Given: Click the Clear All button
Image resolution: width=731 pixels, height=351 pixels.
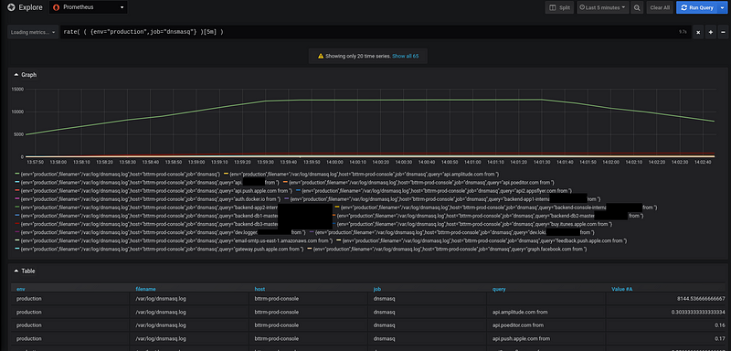Looking at the screenshot, I should (x=660, y=7).
